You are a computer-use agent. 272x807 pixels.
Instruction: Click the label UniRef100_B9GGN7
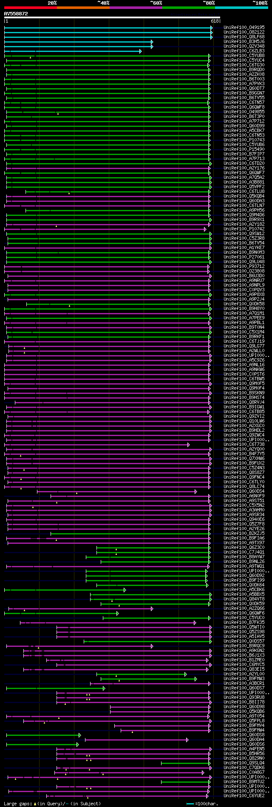[244, 93]
